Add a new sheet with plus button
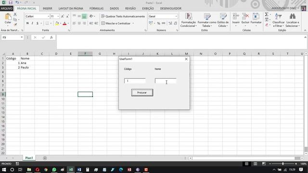This screenshot has height=173, width=308. (45, 158)
